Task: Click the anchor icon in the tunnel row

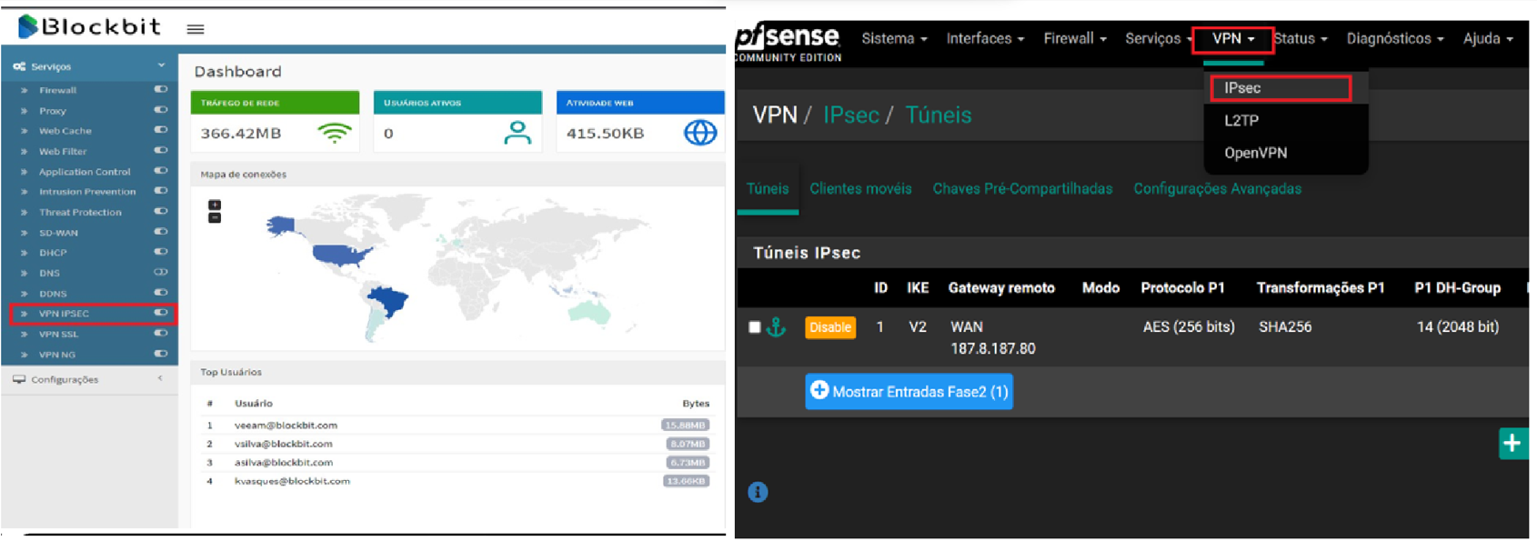Action: point(776,327)
